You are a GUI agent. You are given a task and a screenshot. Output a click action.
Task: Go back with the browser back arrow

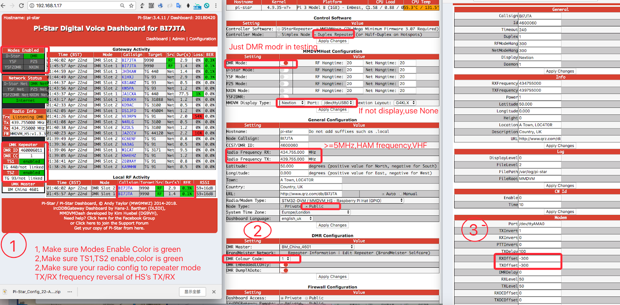point(3,5)
